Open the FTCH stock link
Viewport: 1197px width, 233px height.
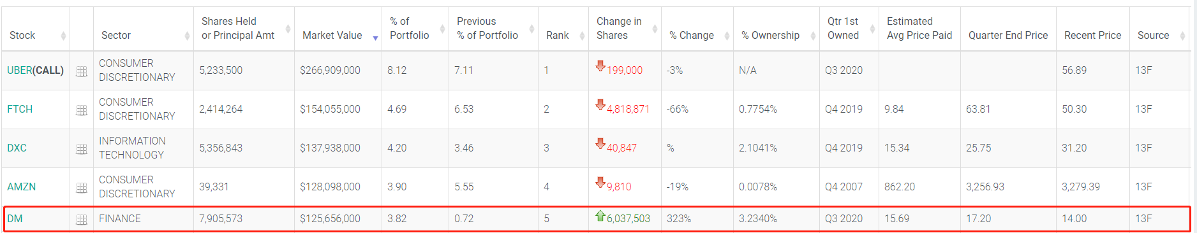20,109
